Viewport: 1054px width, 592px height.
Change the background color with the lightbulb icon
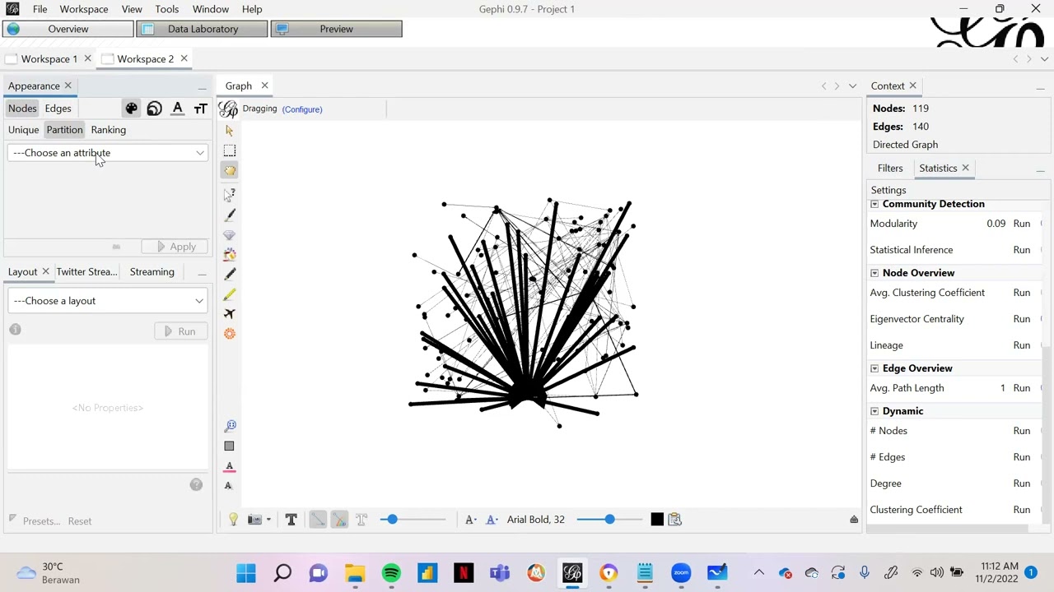tap(233, 519)
